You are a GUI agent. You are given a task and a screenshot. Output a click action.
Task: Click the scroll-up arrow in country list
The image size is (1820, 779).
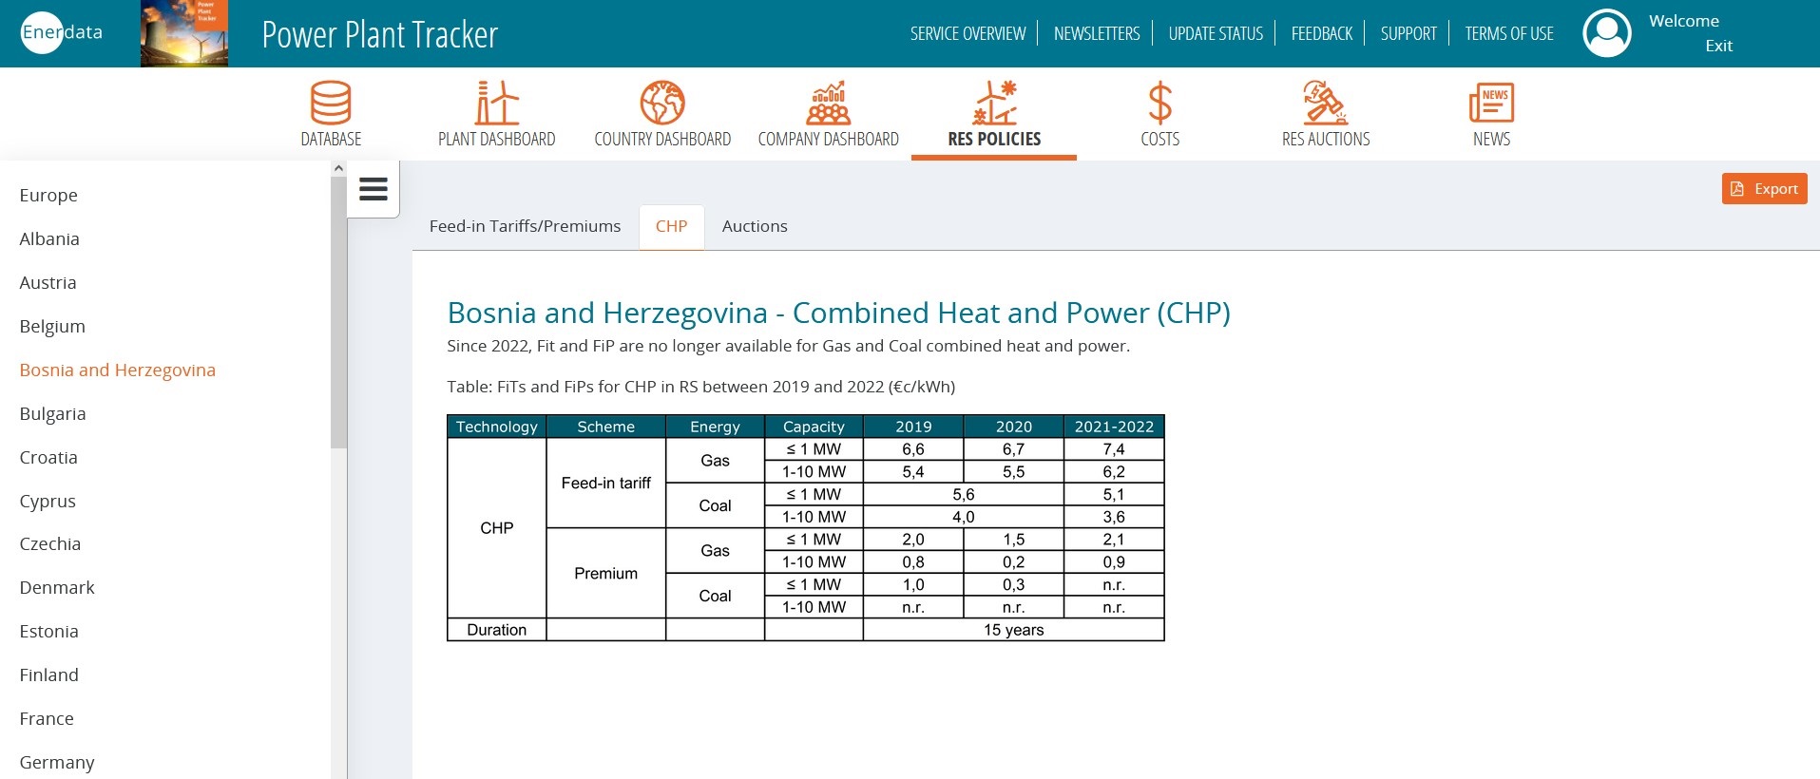click(x=338, y=168)
